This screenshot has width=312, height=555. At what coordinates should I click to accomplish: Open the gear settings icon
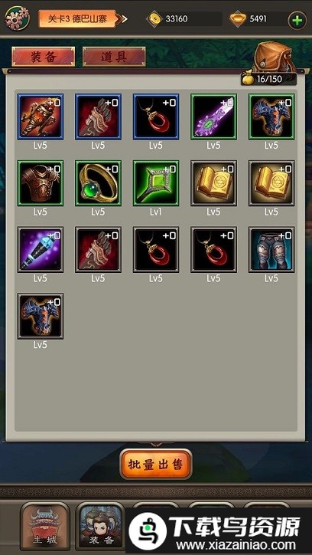(17, 18)
